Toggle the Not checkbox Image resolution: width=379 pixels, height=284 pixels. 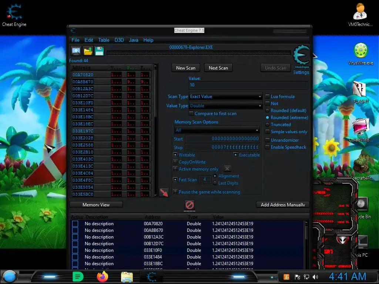coord(267,104)
